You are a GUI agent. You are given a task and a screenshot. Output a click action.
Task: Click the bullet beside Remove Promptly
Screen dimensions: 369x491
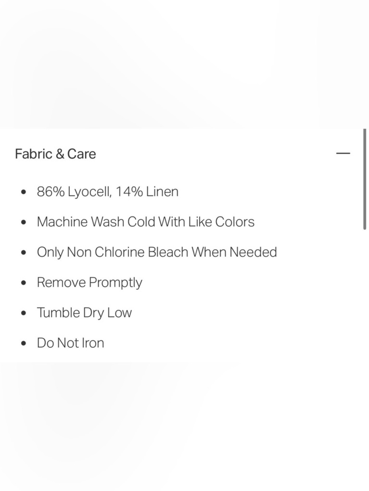click(24, 283)
